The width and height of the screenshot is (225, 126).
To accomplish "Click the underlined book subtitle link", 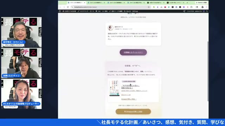I will (x=134, y=91).
